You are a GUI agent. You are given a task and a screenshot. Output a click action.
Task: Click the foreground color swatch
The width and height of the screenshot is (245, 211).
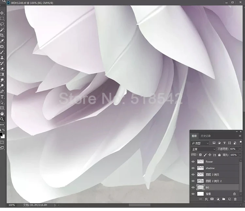pyautogui.click(x=1, y=134)
